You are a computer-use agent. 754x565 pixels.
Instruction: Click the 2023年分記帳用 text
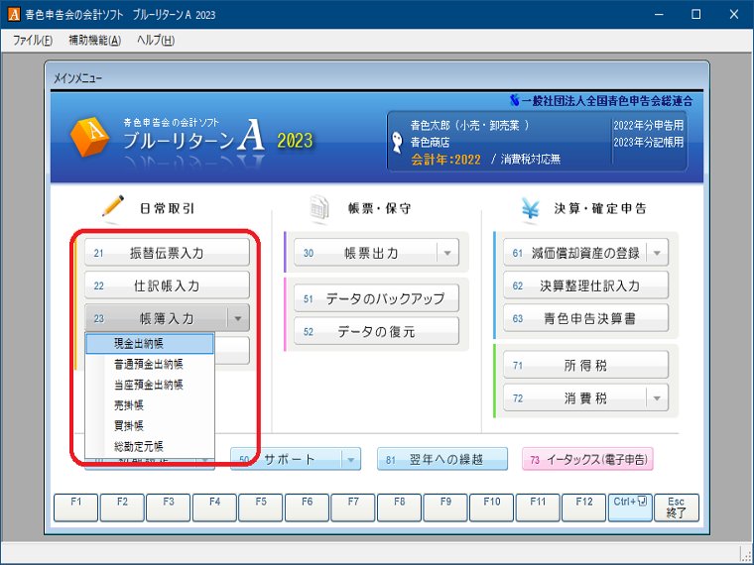pos(649,142)
